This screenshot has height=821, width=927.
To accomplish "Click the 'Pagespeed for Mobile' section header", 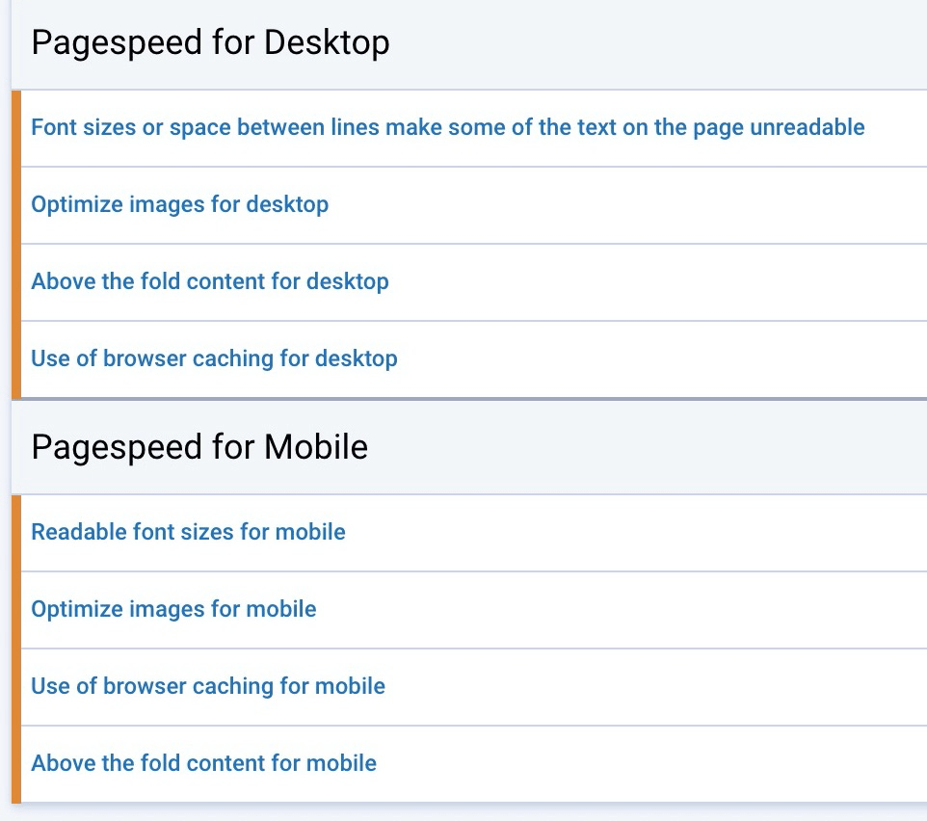I will tap(199, 447).
